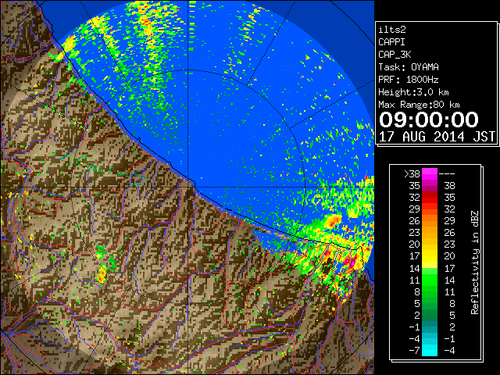This screenshot has height=375, width=500.
Task: Click the Height:3.0 km text
Action: 413,92
